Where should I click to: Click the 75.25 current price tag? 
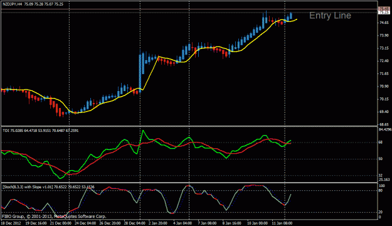point(384,13)
